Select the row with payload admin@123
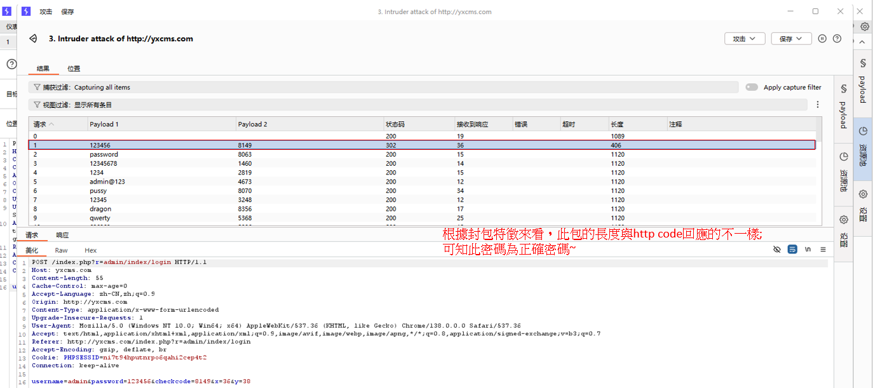The image size is (873, 388). 422,182
